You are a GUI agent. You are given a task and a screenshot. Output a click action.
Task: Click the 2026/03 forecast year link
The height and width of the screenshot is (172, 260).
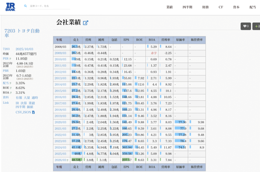[x=60, y=160]
